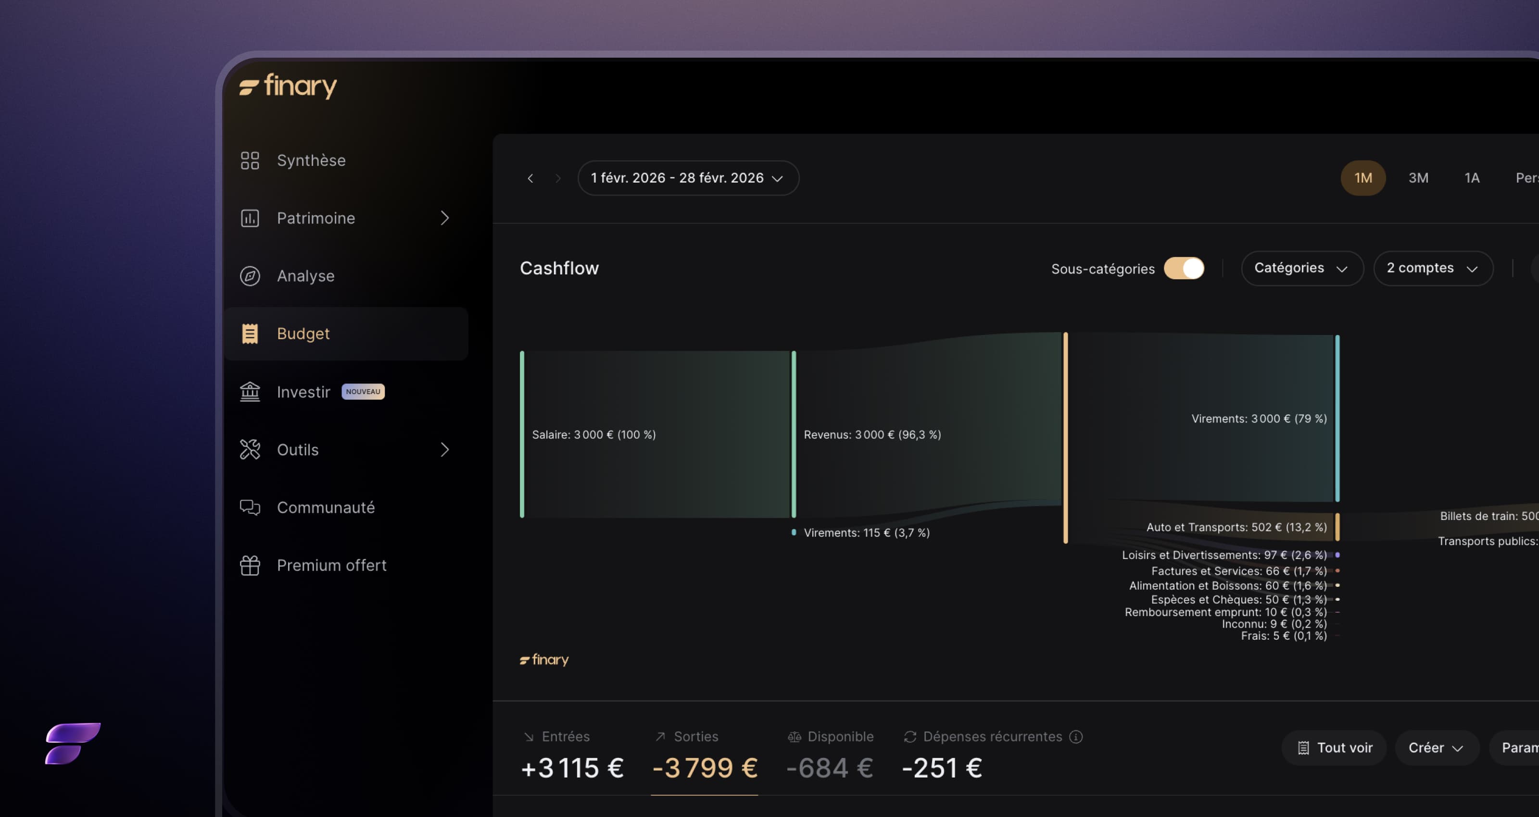
Task: Click the Communauté chat bubbles icon
Action: click(250, 507)
